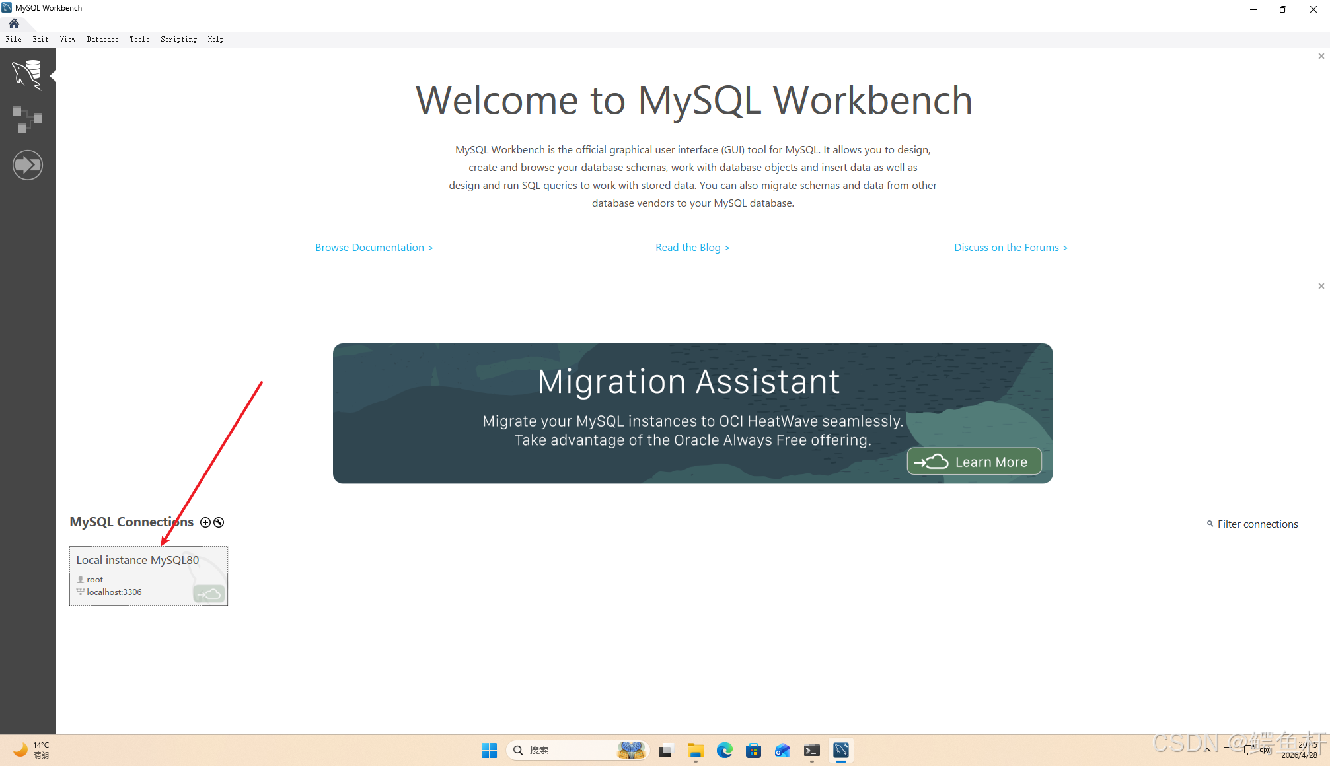Image resolution: width=1330 pixels, height=766 pixels.
Task: Open the Windows Start menu
Action: tap(489, 750)
